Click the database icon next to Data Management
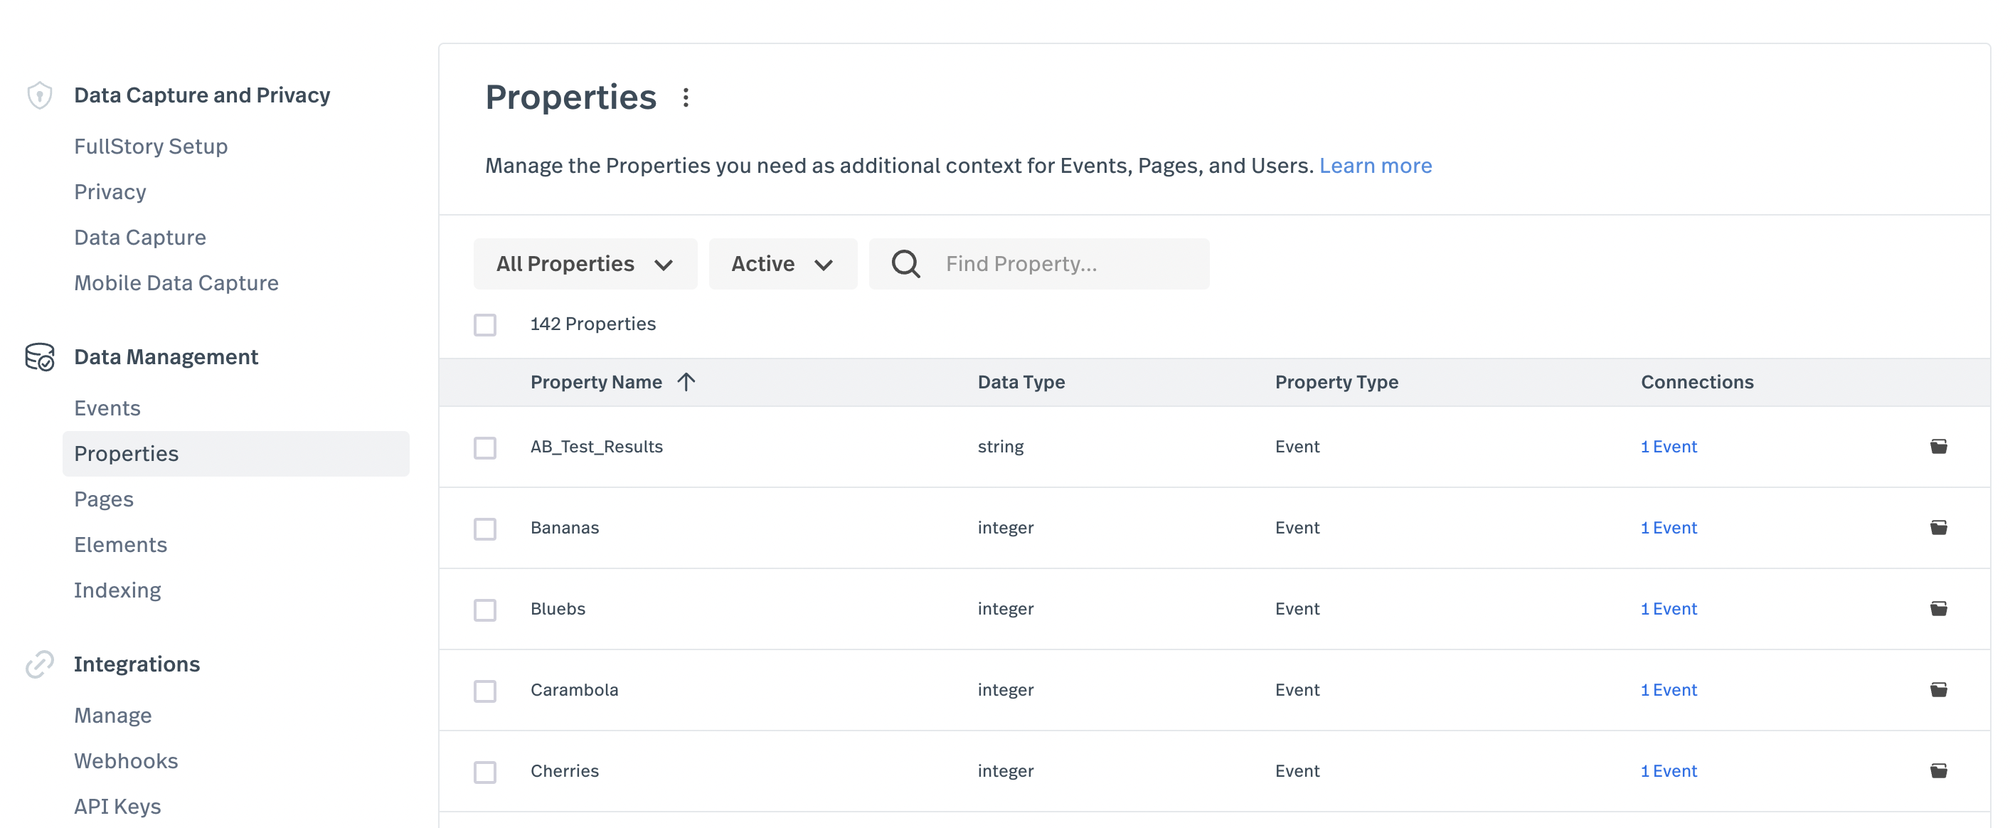The height and width of the screenshot is (828, 2010). point(39,356)
